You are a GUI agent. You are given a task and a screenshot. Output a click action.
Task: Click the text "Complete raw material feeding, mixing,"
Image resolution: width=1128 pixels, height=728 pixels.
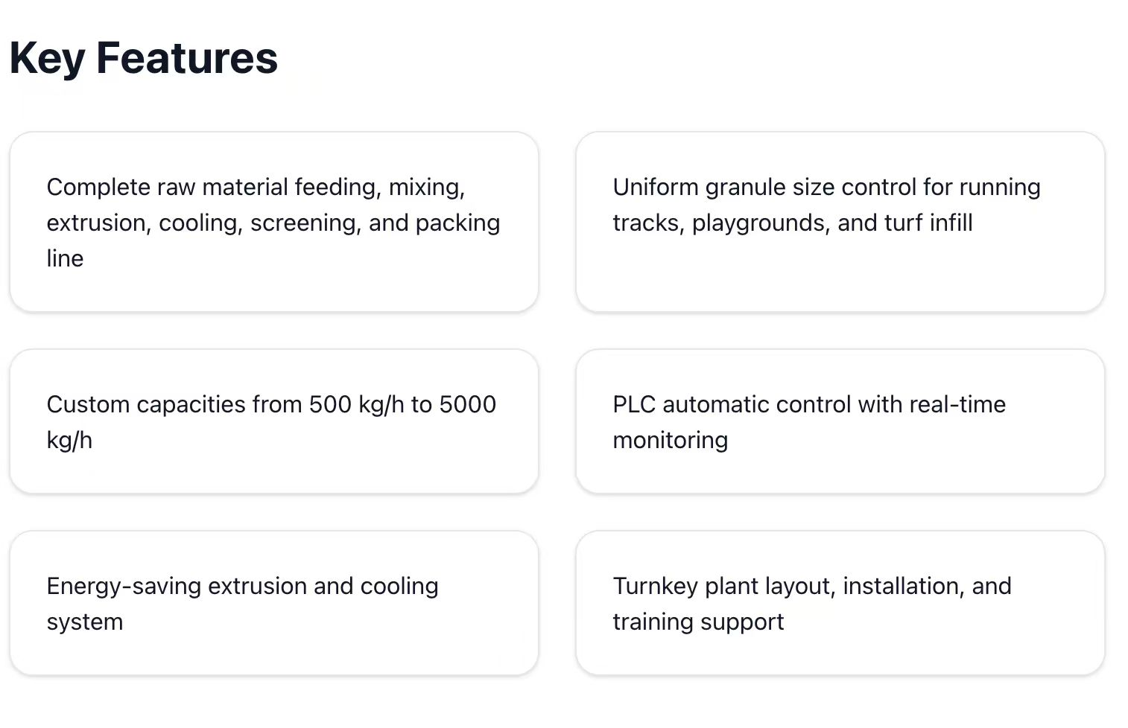pos(256,187)
